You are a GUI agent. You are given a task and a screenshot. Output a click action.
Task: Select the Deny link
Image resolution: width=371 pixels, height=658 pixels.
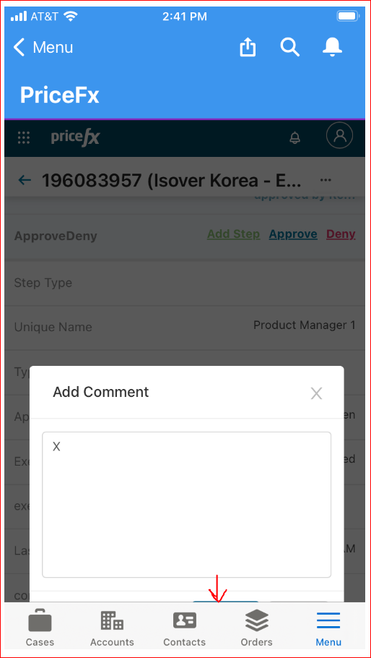click(x=341, y=234)
